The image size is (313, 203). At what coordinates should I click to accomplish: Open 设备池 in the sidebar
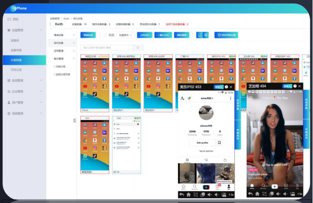point(15,40)
